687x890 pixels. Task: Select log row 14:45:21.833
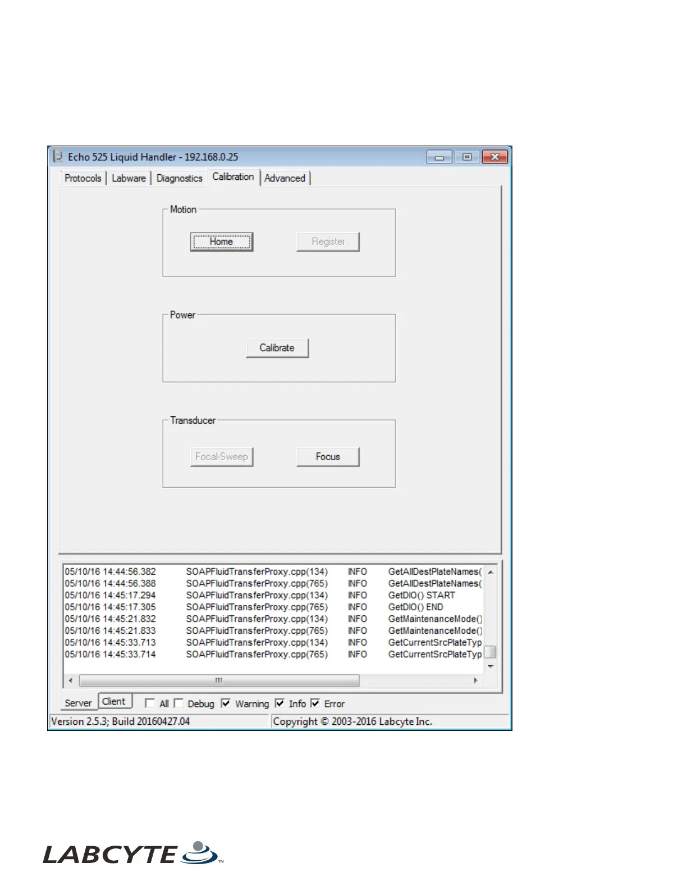click(x=273, y=630)
